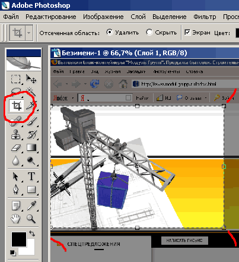
Task: Click the top-center crop handle
Action: 137,106
